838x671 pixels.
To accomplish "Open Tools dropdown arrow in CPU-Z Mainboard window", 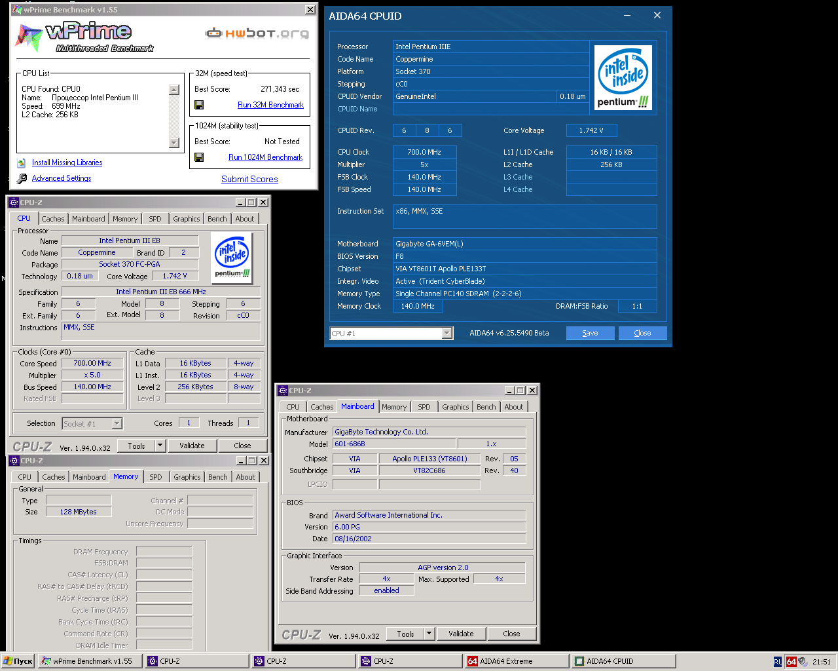I will pos(429,634).
